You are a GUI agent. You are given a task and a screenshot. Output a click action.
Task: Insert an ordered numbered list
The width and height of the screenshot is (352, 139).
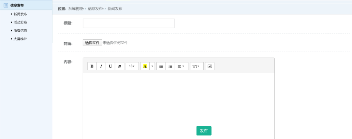click(170, 66)
